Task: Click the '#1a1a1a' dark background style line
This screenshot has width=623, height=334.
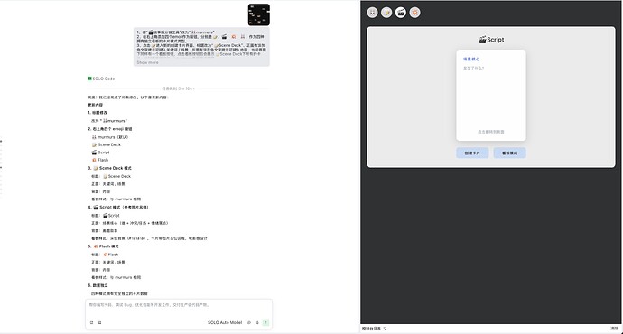Action: tap(149, 238)
